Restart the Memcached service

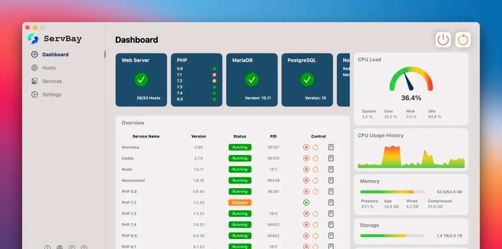tap(315, 181)
